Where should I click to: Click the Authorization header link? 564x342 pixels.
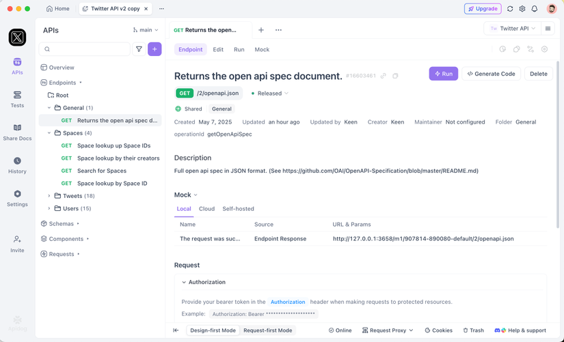(288, 302)
